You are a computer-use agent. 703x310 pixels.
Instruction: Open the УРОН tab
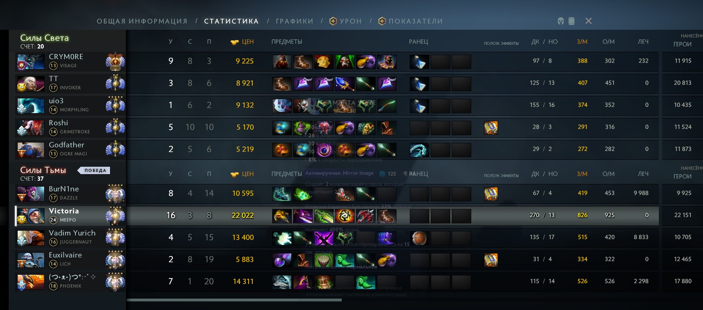(x=346, y=21)
